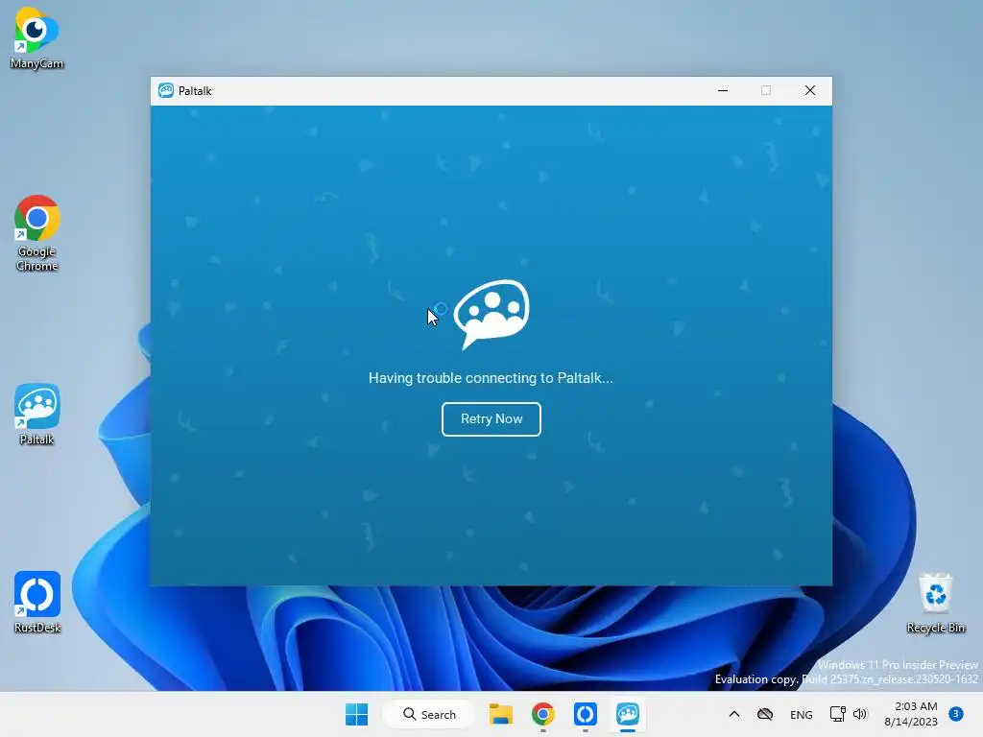Open the clock and date panel
Image resolution: width=983 pixels, height=737 pixels.
(911, 714)
